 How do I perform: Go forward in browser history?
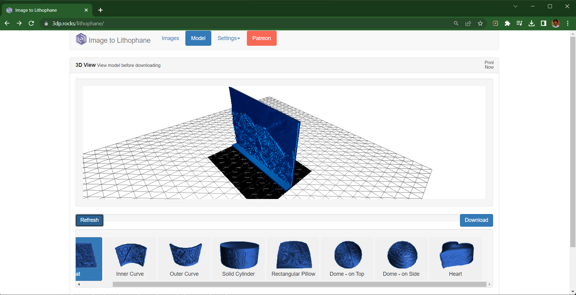coord(19,23)
